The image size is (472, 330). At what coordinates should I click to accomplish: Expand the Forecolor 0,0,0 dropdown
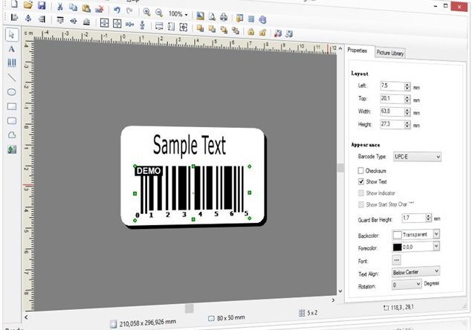pyautogui.click(x=436, y=246)
